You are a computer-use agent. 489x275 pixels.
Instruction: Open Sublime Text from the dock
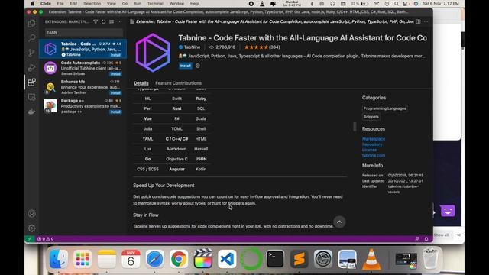tap(299, 259)
